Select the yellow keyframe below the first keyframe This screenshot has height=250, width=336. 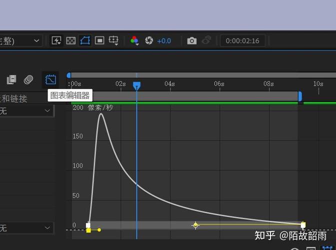click(x=88, y=230)
